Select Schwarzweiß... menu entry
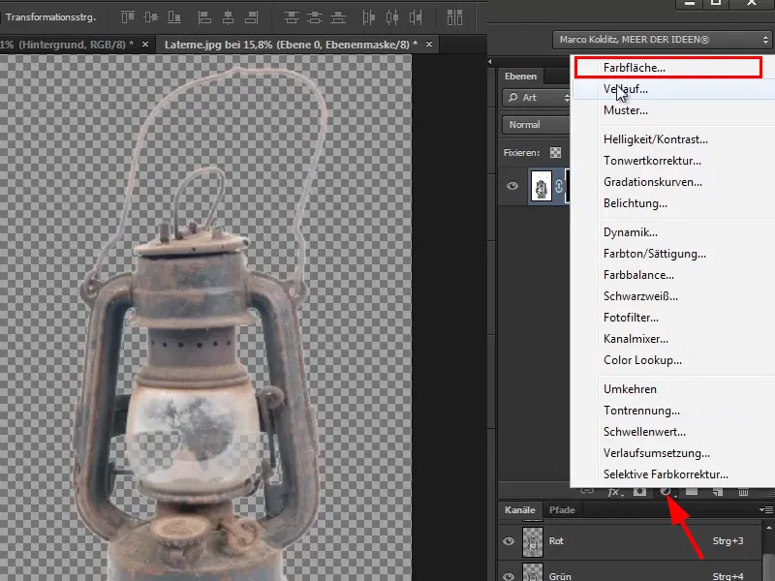The width and height of the screenshot is (775, 581). (x=673, y=296)
